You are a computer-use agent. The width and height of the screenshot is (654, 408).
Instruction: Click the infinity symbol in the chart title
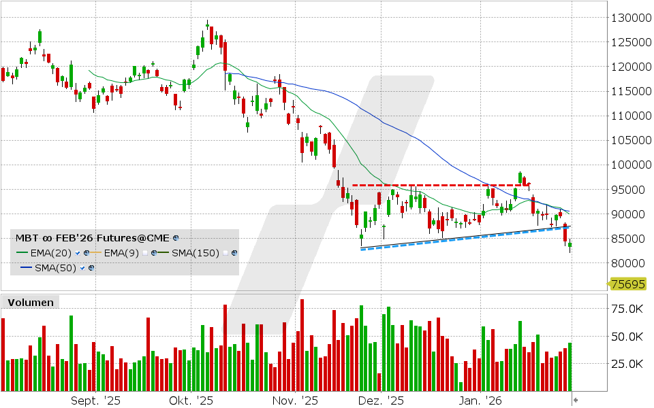coord(48,238)
